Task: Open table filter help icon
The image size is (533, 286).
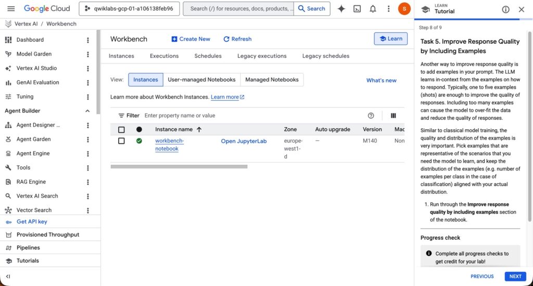Action: [371, 116]
